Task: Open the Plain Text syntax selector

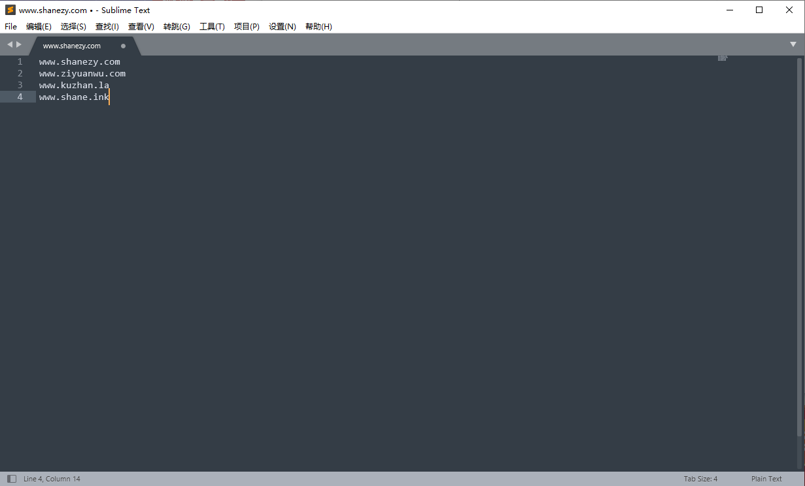Action: [766, 478]
